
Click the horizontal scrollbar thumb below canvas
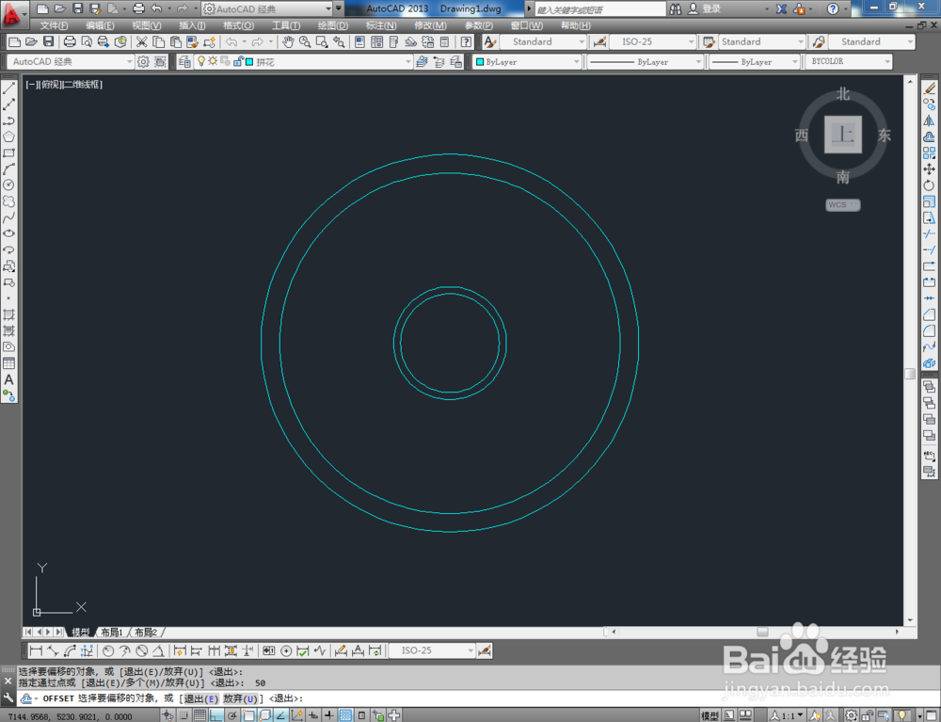tap(762, 632)
